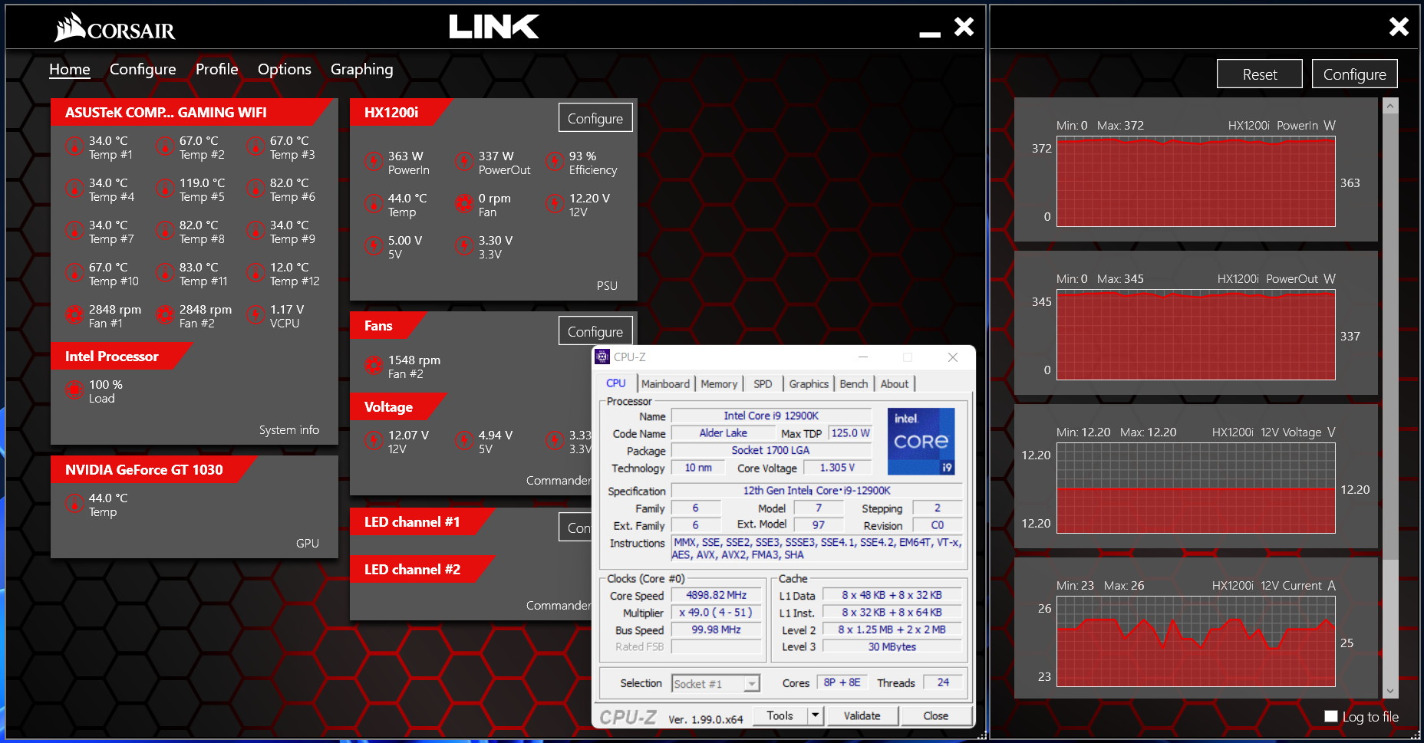Click the HX1200i 0 rpm fan icon
Viewport: 1424px width, 743px height.
tap(464, 203)
